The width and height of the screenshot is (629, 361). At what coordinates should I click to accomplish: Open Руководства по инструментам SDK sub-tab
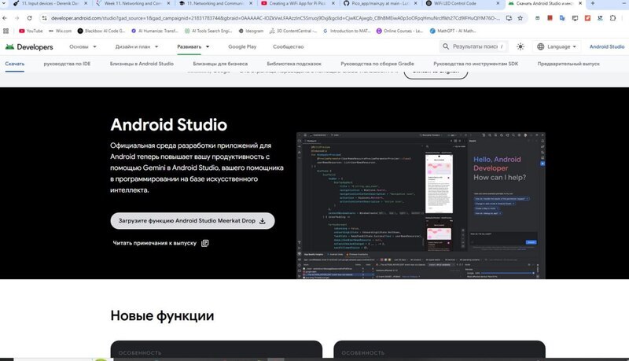tap(476, 64)
